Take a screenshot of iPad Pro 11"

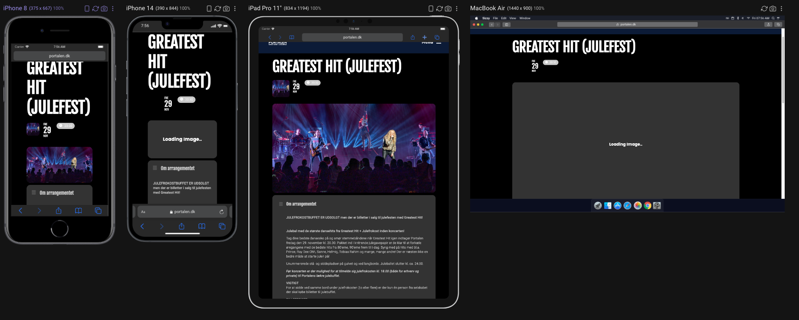pos(448,9)
